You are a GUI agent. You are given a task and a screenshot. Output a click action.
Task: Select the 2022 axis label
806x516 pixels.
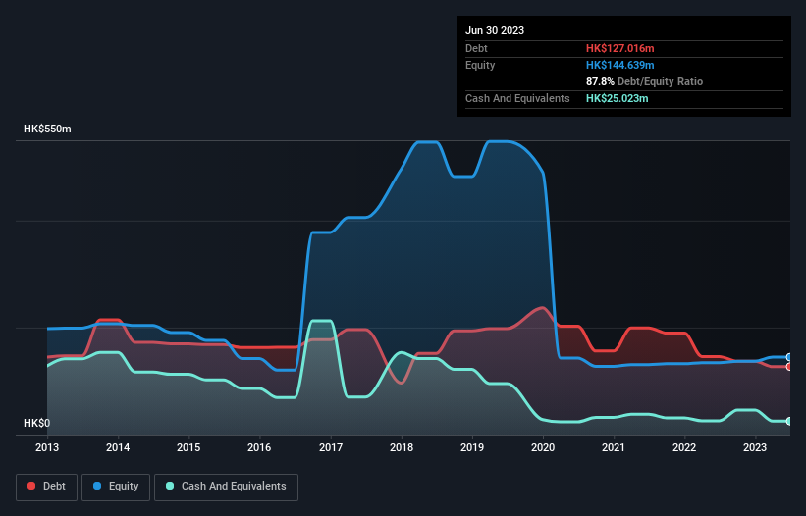(x=684, y=447)
